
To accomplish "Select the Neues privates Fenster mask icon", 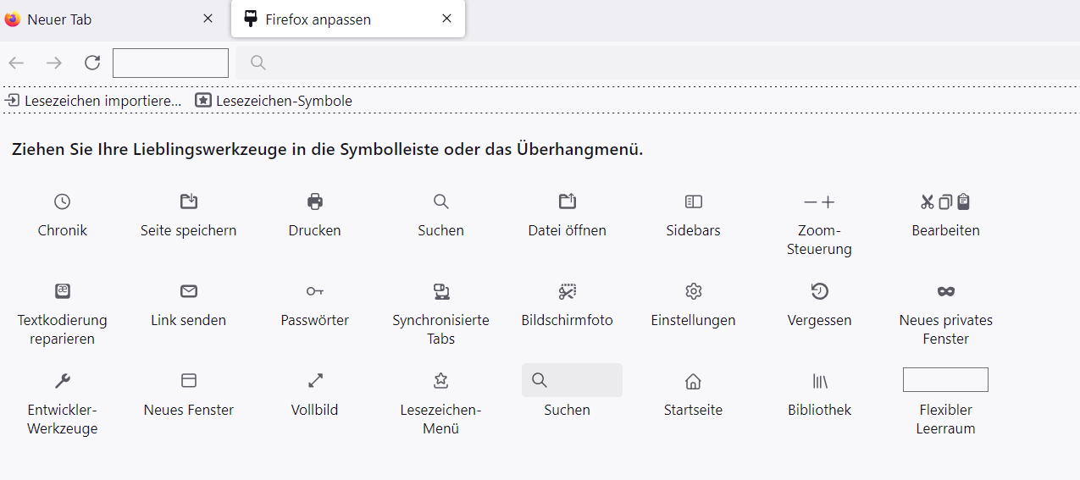I will pos(945,291).
